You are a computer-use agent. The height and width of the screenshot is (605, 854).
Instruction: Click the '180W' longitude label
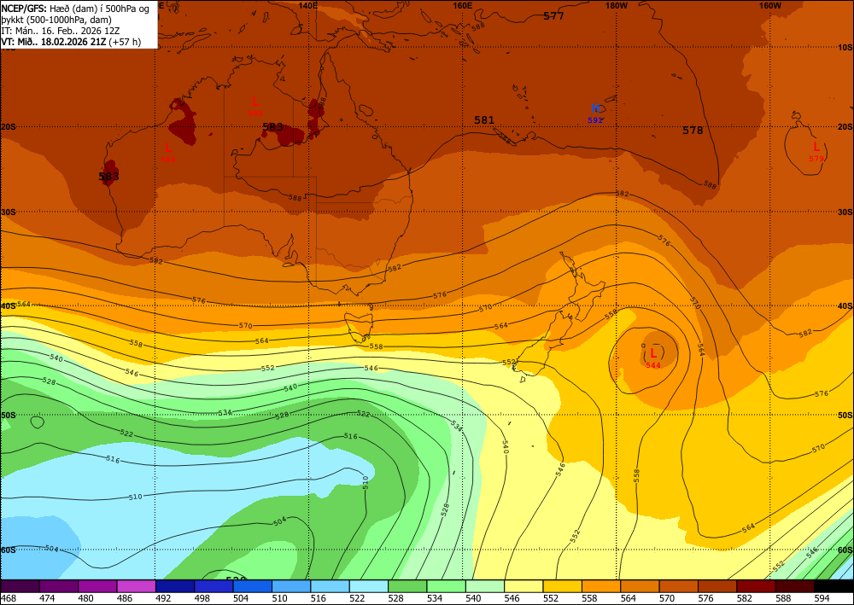point(617,5)
